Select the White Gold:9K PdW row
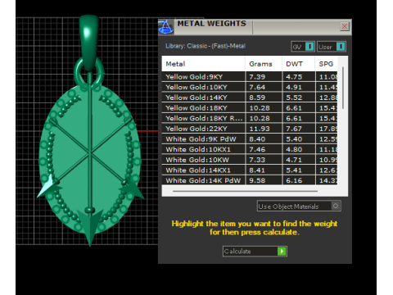The width and height of the screenshot is (393, 295). tap(250, 139)
